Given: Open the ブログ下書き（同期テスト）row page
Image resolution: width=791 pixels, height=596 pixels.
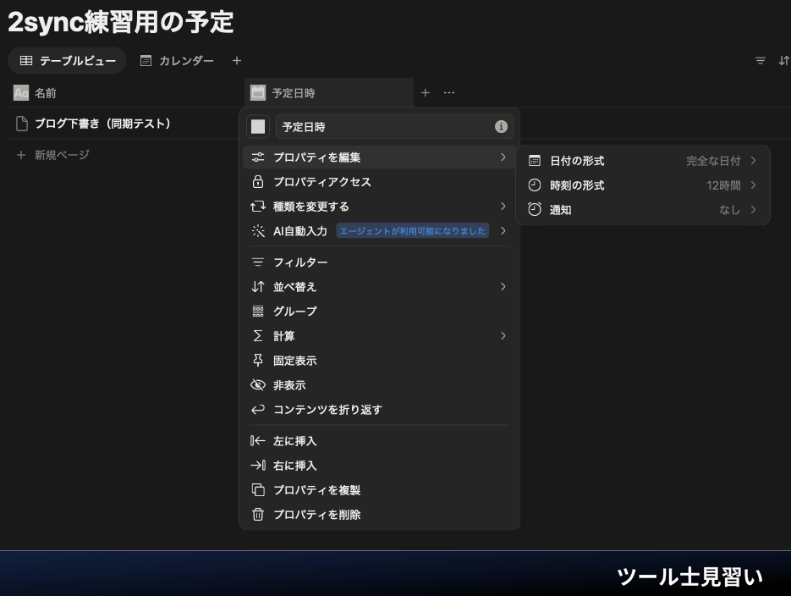Looking at the screenshot, I should 103,124.
